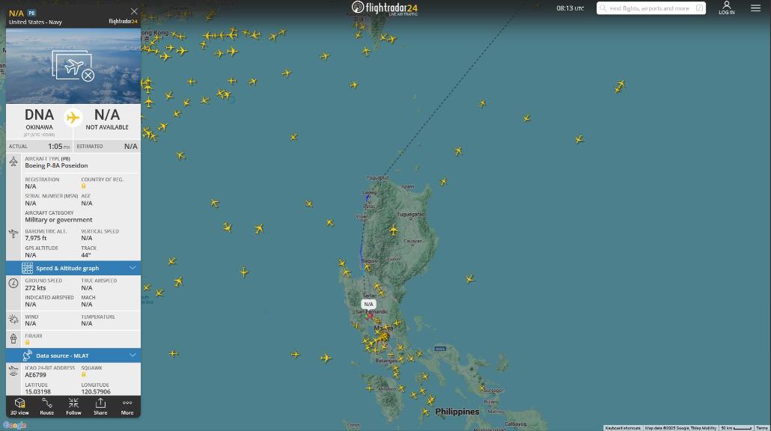The image size is (771, 431).
Task: Click the P8 aircraft type badge
Action: (31, 13)
